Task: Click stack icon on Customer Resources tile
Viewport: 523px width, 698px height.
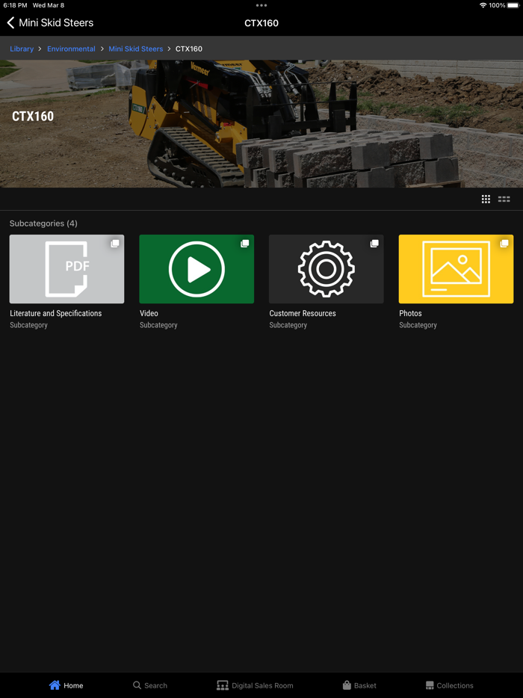Action: (x=374, y=244)
